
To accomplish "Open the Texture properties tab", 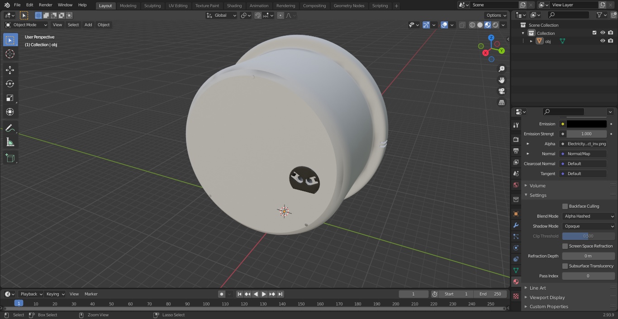I will (x=516, y=296).
